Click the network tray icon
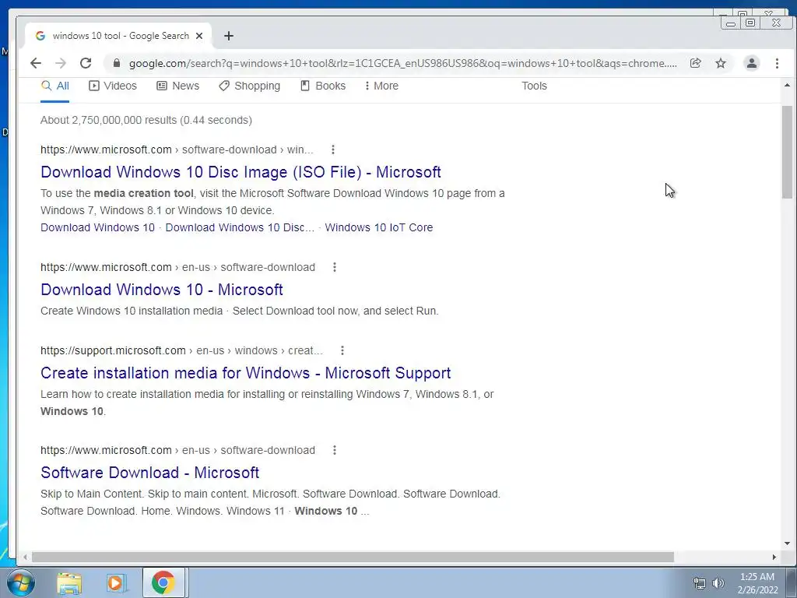 point(700,583)
